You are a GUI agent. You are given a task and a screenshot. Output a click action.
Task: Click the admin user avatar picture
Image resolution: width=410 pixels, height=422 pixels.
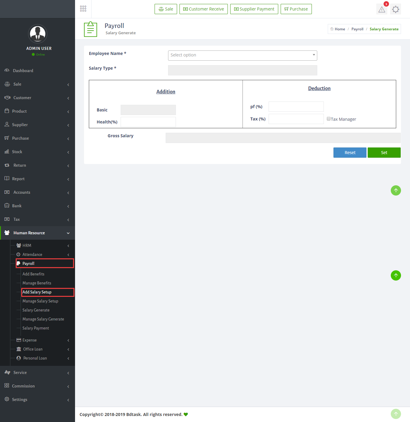coord(38,34)
